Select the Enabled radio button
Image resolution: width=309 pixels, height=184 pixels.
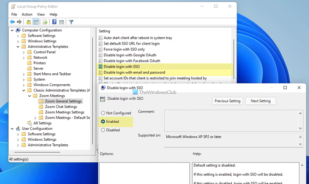click(103, 121)
